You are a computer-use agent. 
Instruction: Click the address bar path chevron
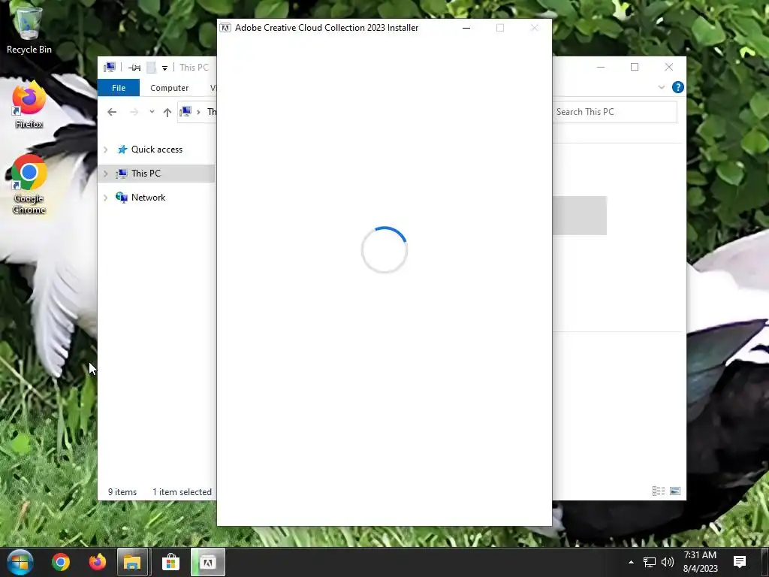pyautogui.click(x=198, y=113)
